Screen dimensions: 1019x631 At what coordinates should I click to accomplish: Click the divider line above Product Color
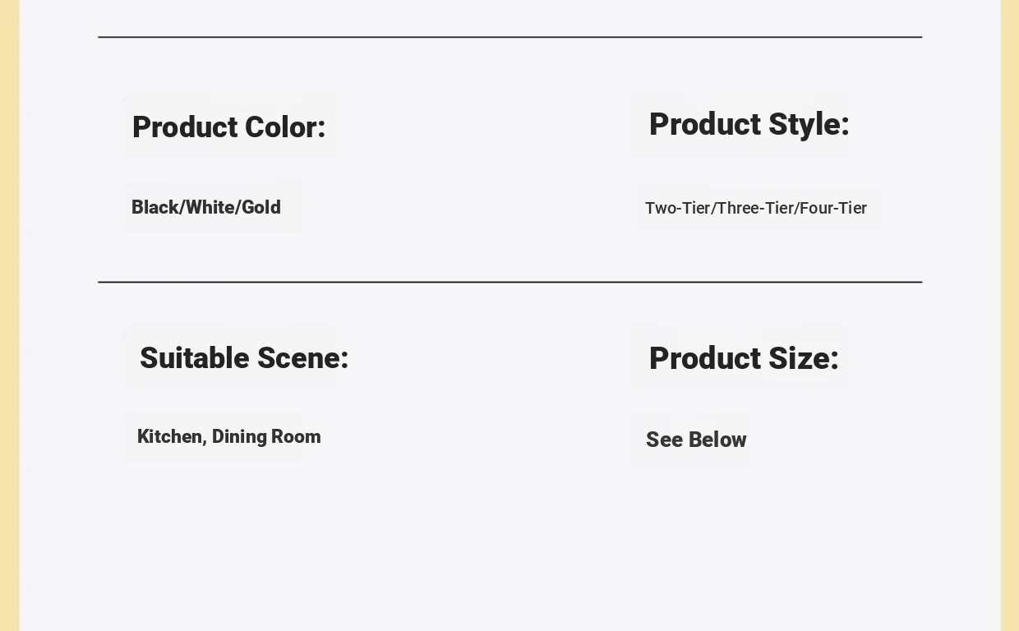[509, 37]
